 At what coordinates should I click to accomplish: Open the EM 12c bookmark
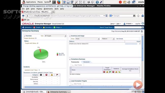click(26, 20)
